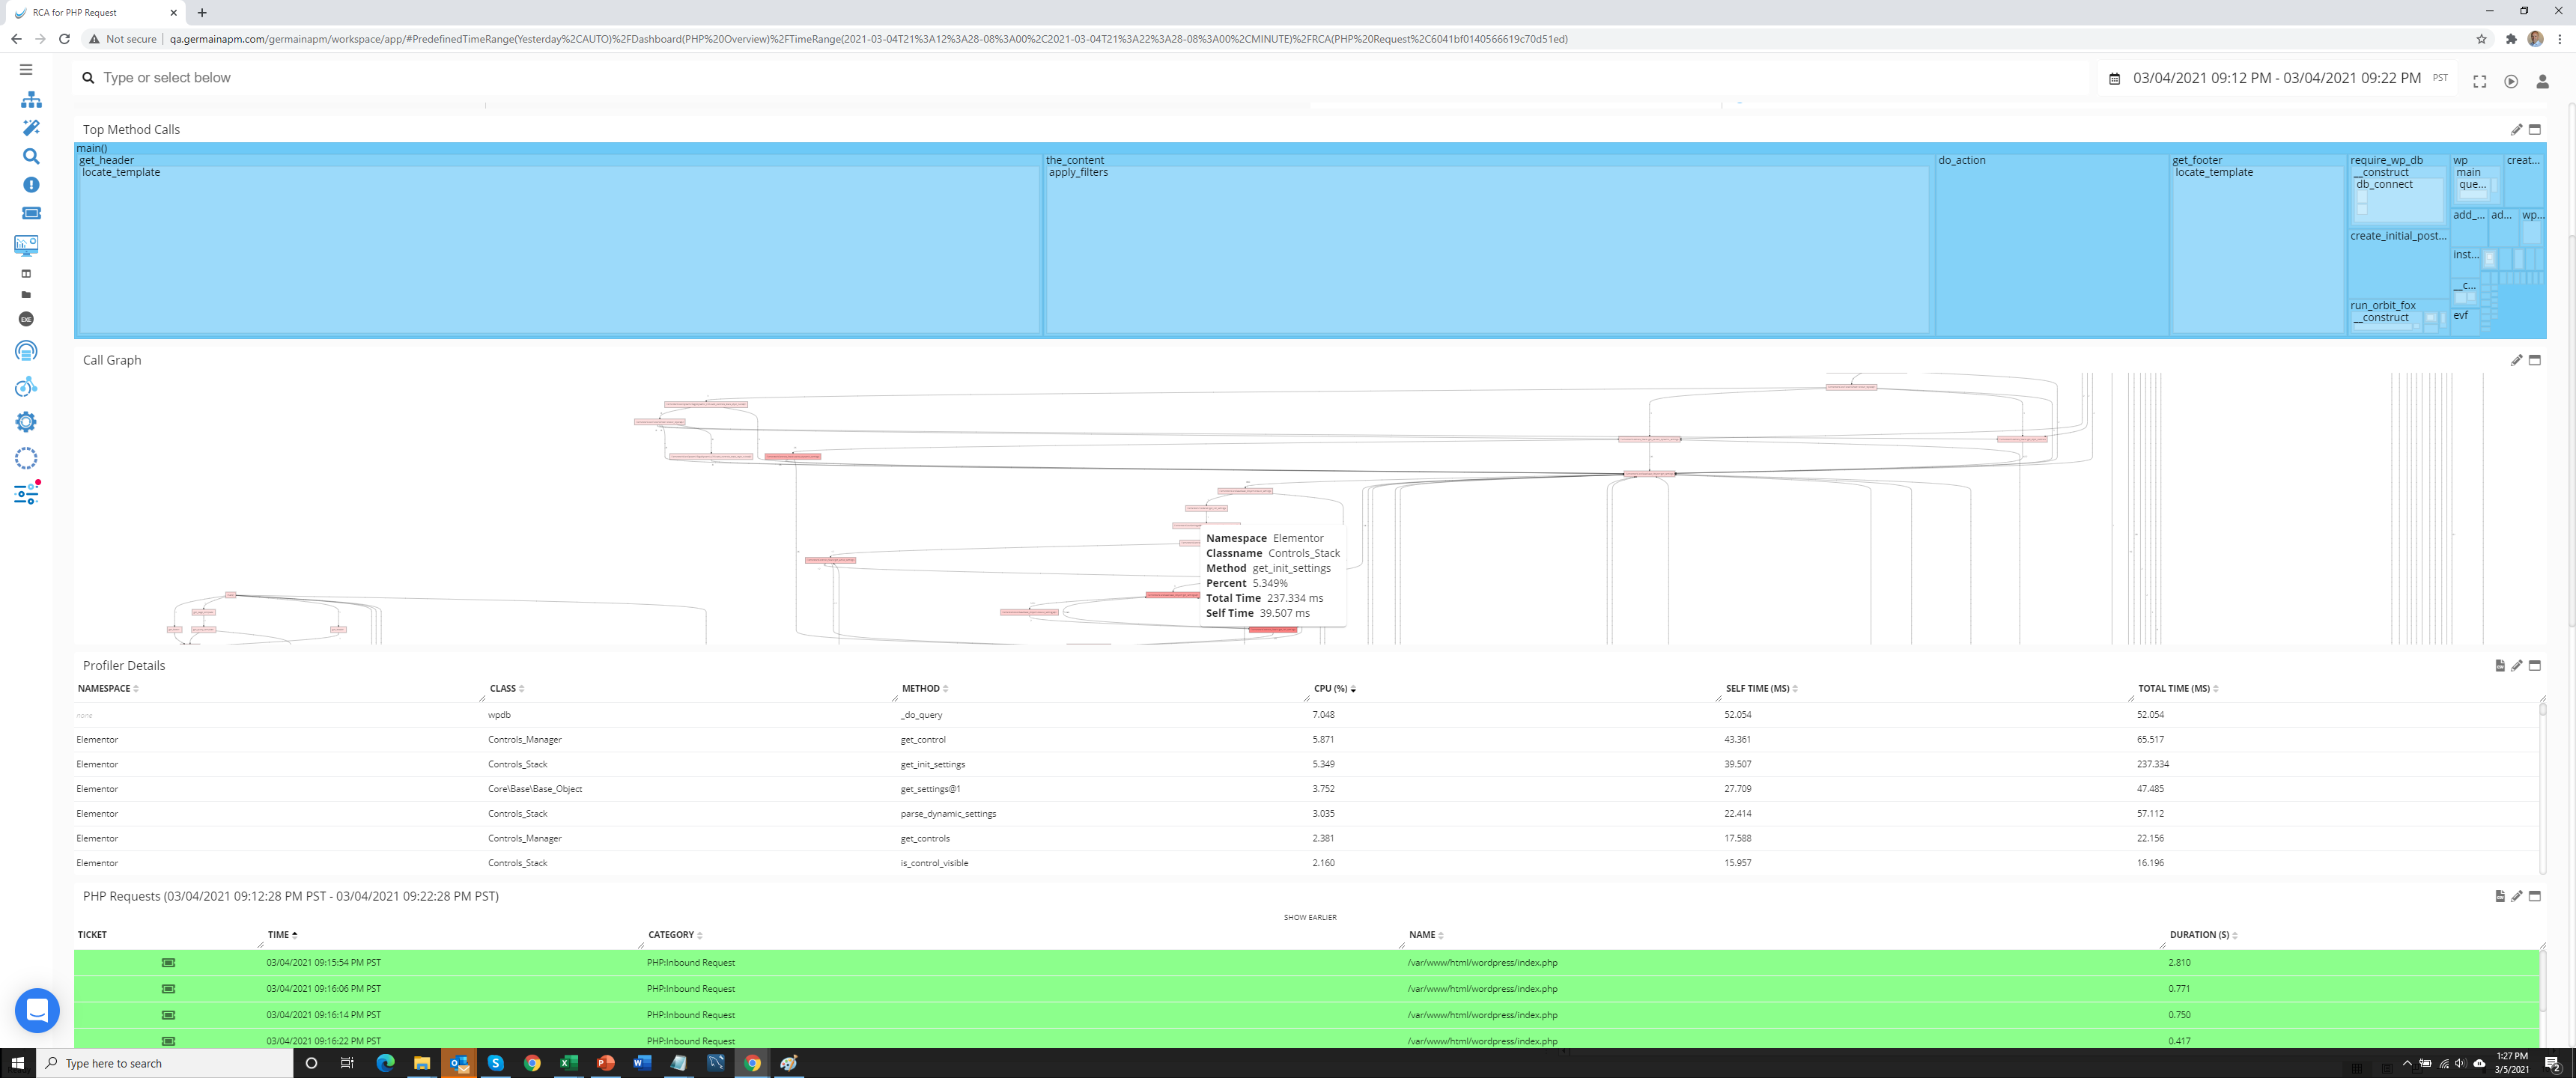Open the sliders settings sidebar icon

point(26,494)
